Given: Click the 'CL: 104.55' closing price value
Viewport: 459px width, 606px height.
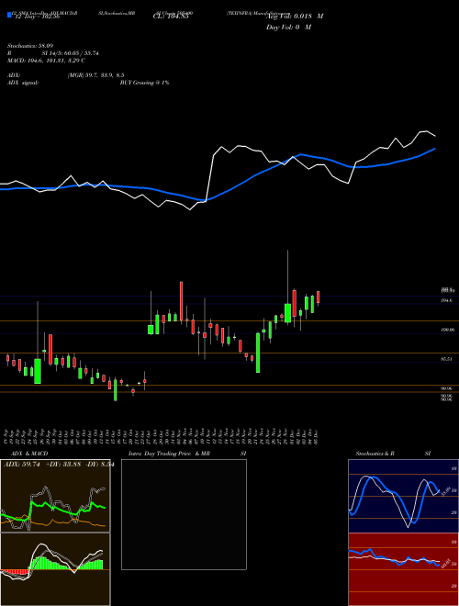Looking at the screenshot, I should click(171, 17).
